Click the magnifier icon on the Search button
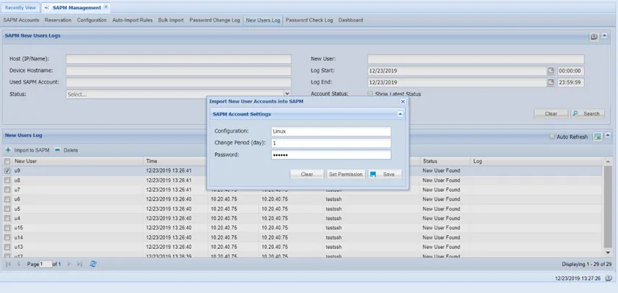Screen dimensions: 618x293 click(x=575, y=113)
